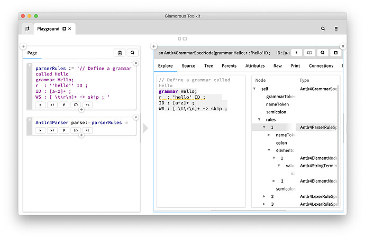Screen dimensions: 365x239
Task: Click the open-book icon in the inspector header
Action: [309, 53]
